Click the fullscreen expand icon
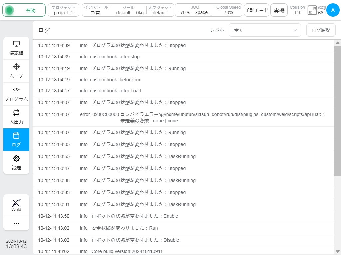 [312, 10]
